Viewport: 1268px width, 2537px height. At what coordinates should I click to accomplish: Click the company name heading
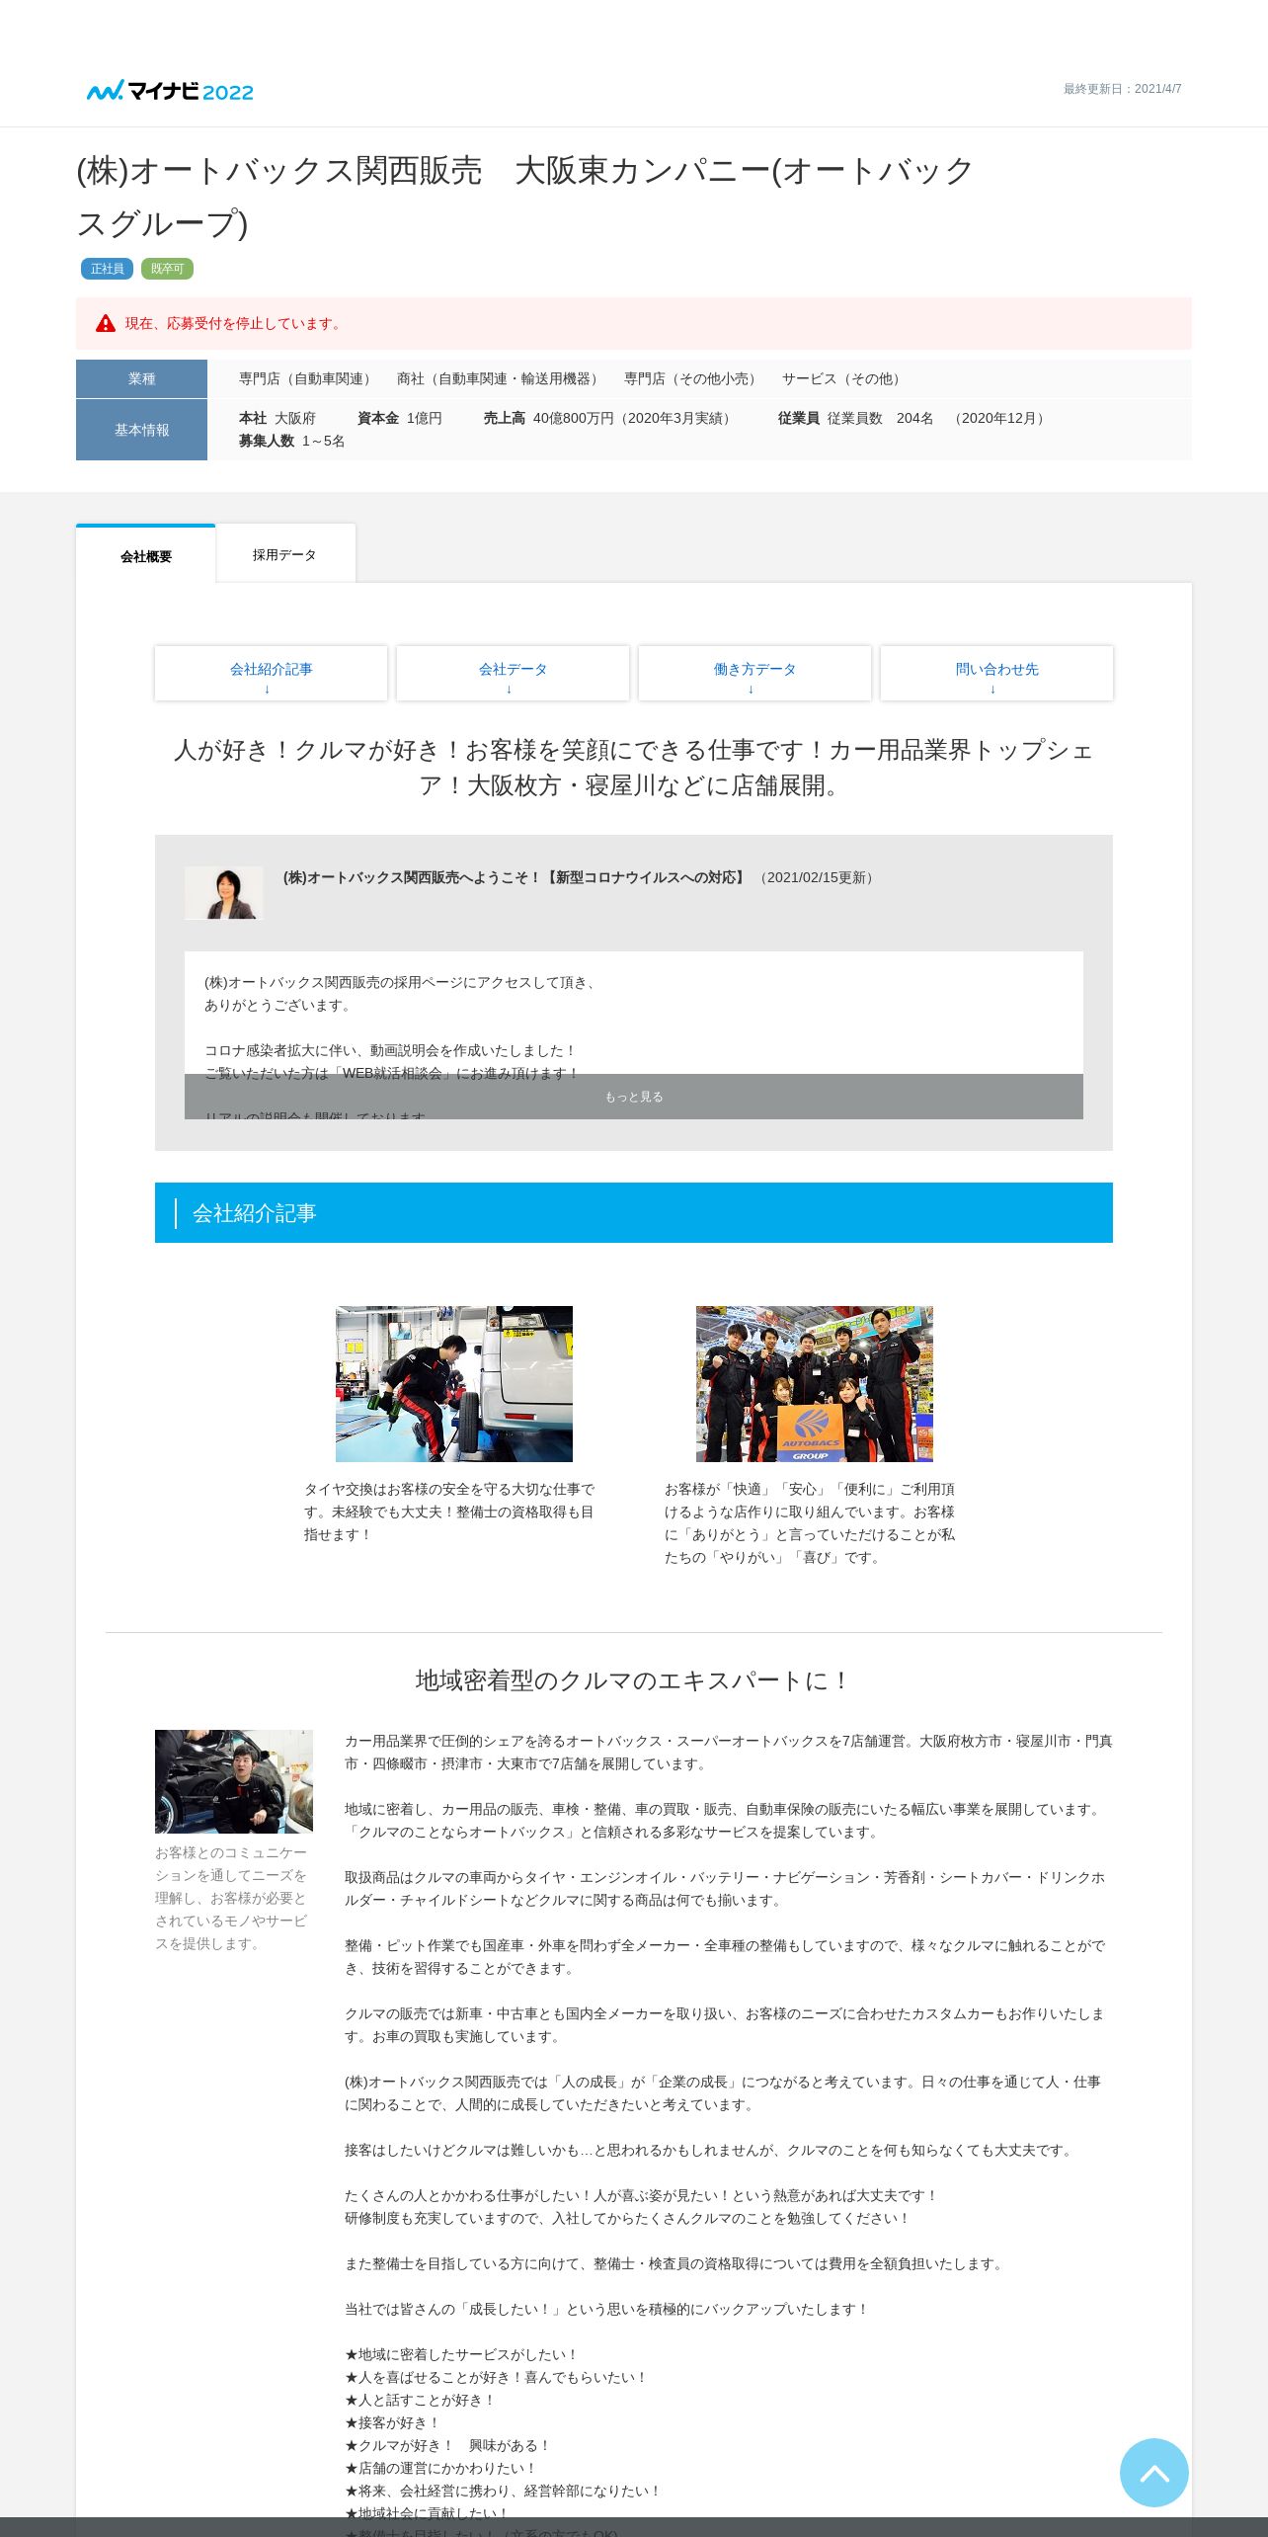click(524, 197)
